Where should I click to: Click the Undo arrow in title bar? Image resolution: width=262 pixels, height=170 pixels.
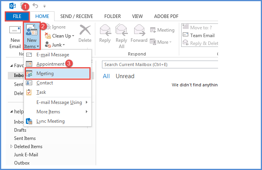[x=35, y=6]
